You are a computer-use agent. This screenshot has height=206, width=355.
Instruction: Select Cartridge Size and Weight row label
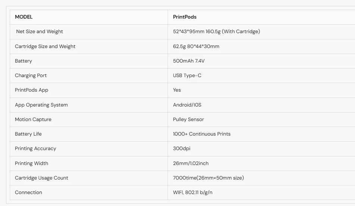point(45,47)
